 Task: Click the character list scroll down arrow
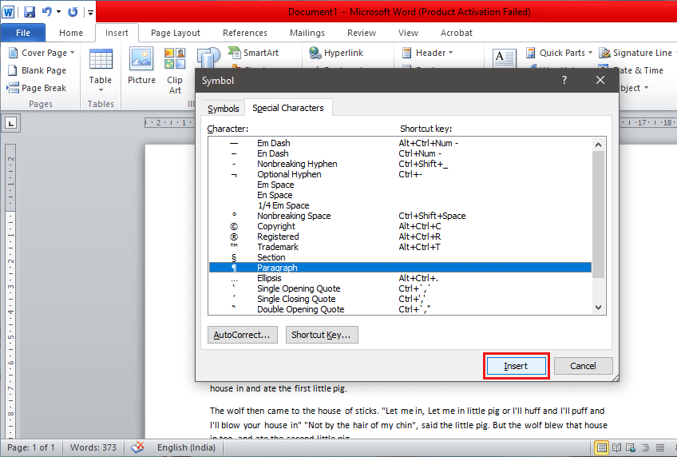[x=598, y=307]
